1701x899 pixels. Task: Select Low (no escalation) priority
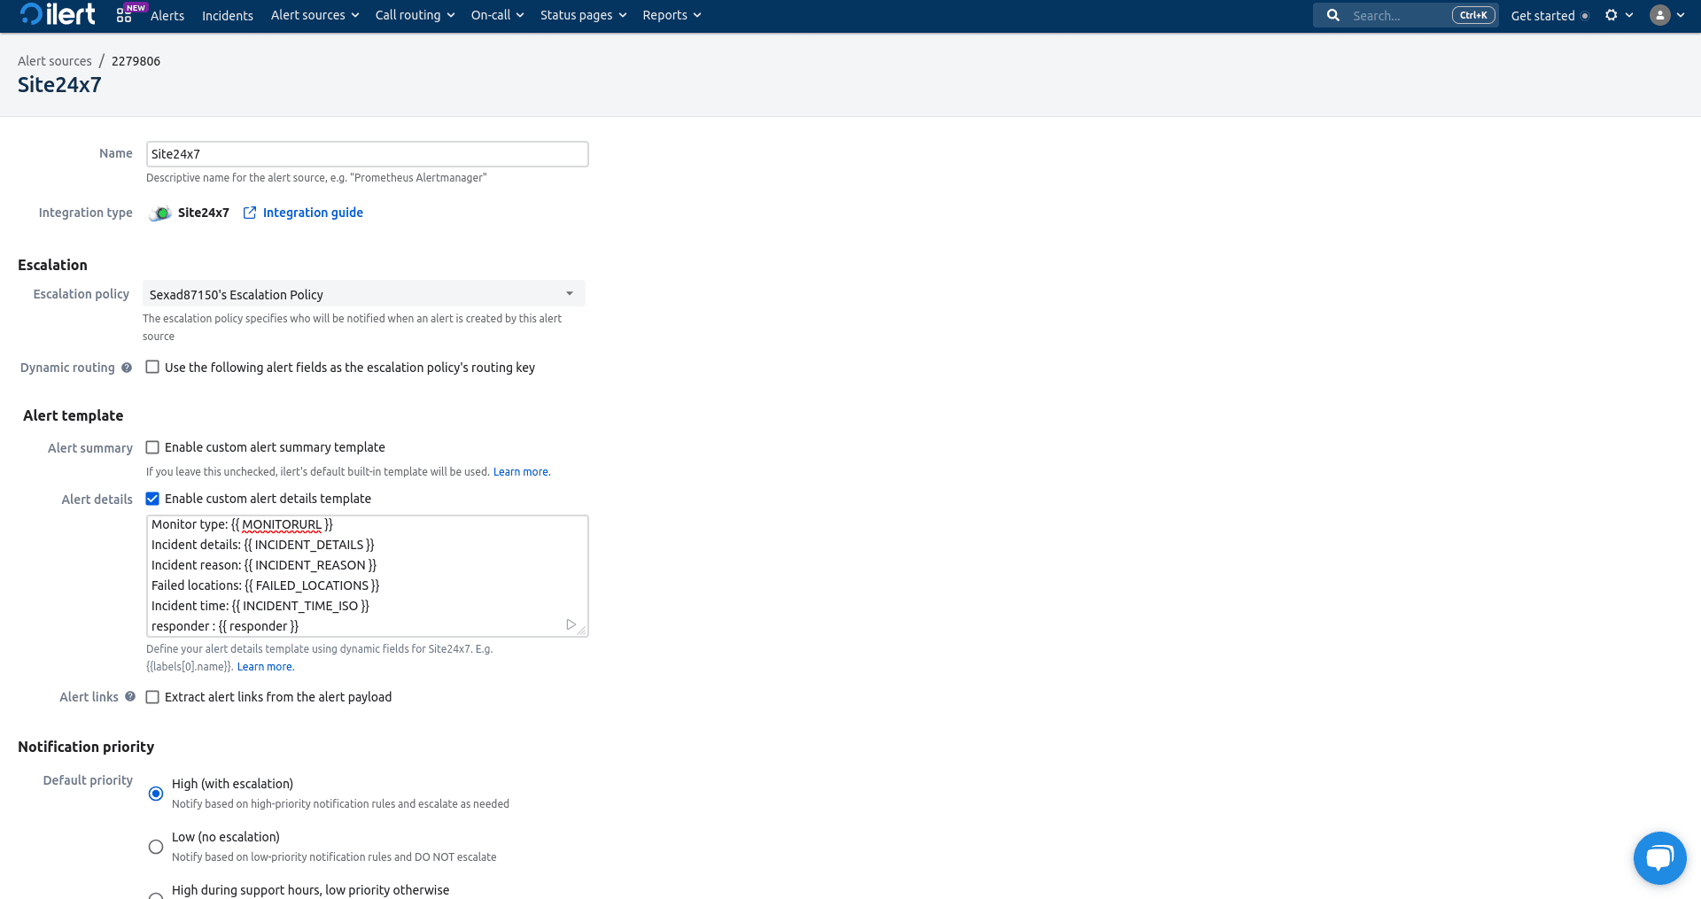pyautogui.click(x=156, y=847)
